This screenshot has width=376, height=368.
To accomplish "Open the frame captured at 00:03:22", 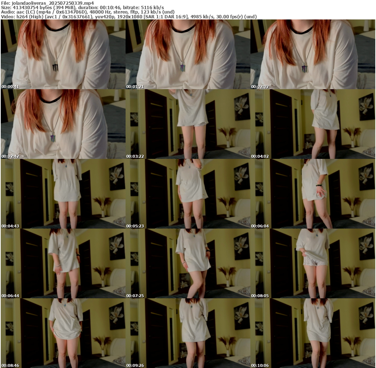I will coord(188,124).
